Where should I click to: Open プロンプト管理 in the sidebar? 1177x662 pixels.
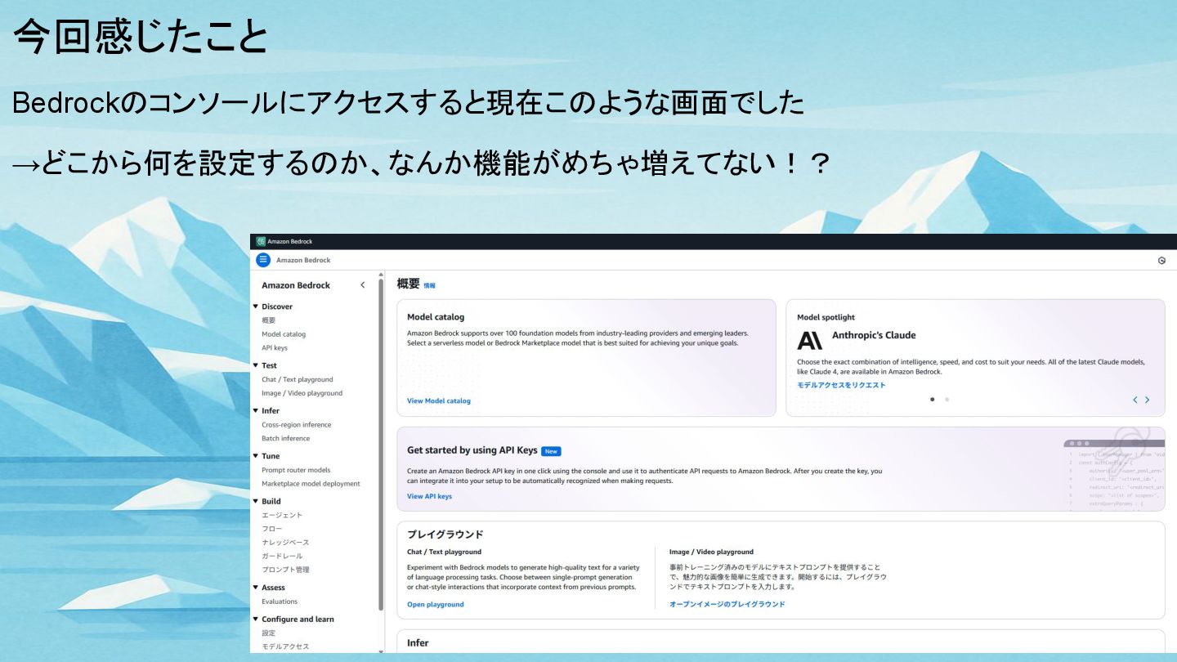[x=285, y=570]
